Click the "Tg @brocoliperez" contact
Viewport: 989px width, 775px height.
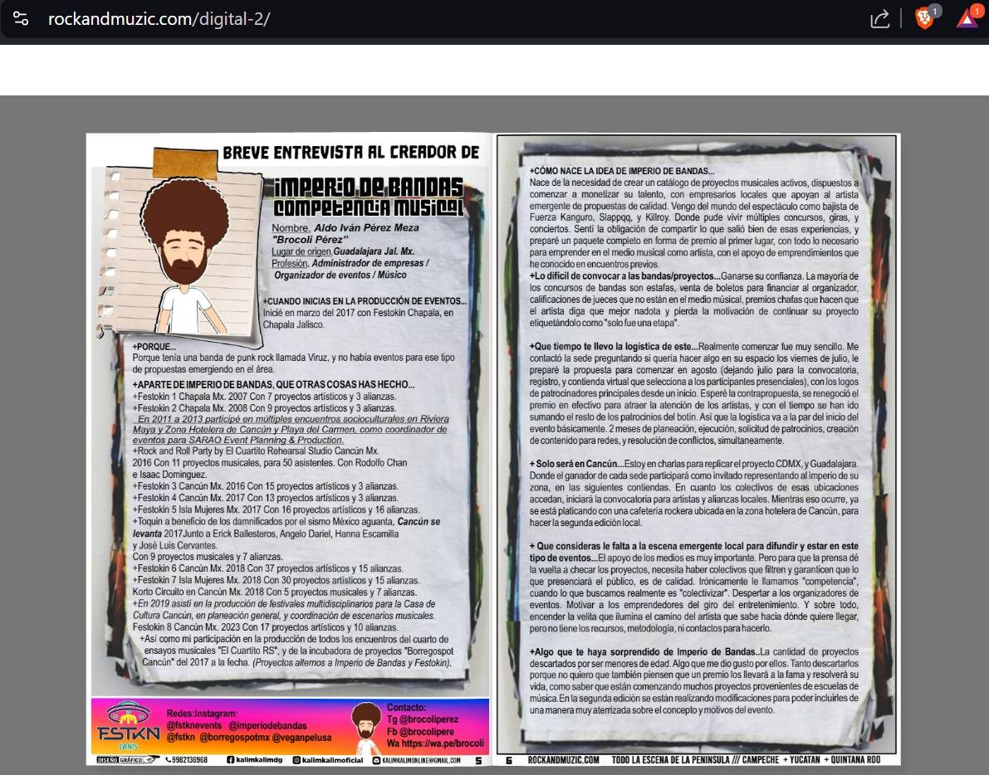pos(423,719)
